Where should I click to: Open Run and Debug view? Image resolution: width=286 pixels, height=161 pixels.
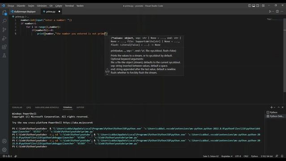(4, 38)
